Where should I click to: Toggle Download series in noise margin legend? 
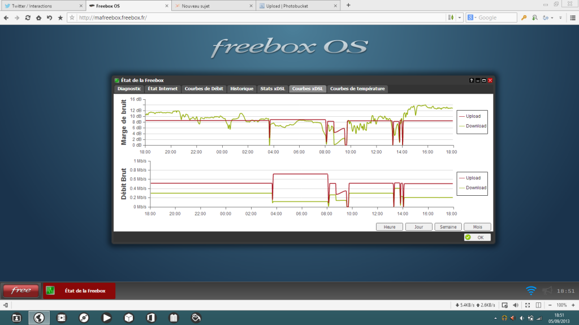[x=473, y=126]
